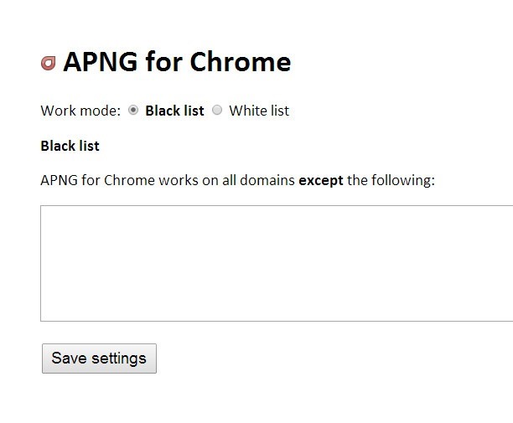Click the "APNG for Chrome" page heading
This screenshot has height=423, width=513.
point(177,62)
